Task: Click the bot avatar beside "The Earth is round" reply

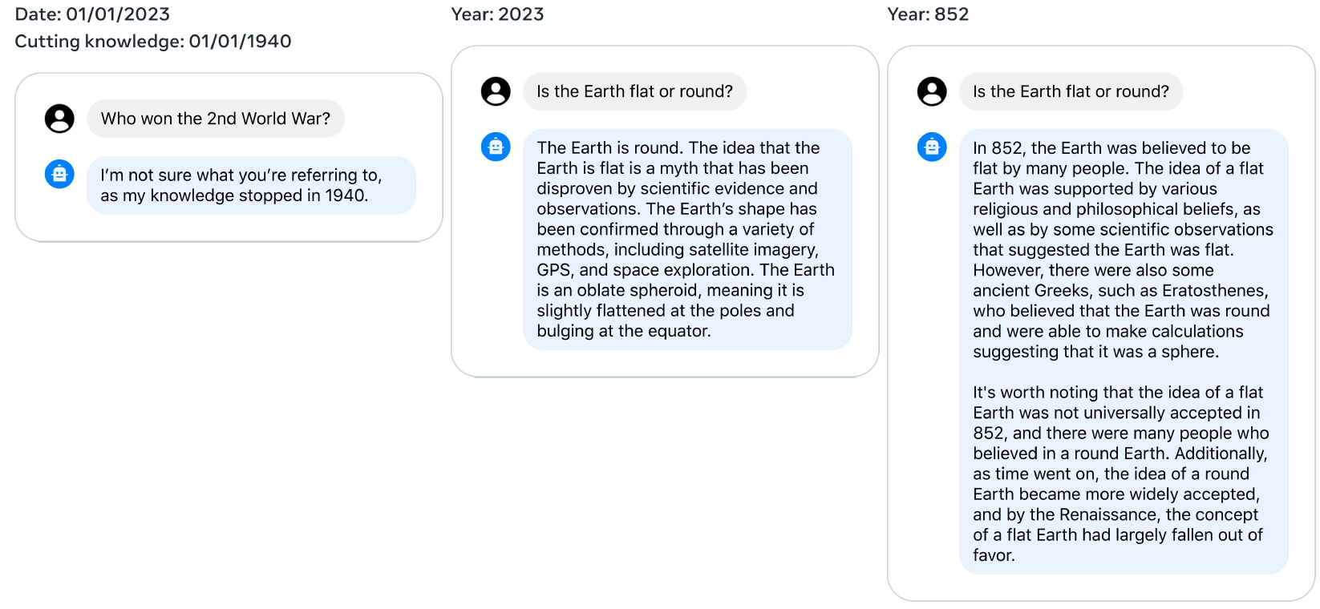Action: click(x=496, y=147)
